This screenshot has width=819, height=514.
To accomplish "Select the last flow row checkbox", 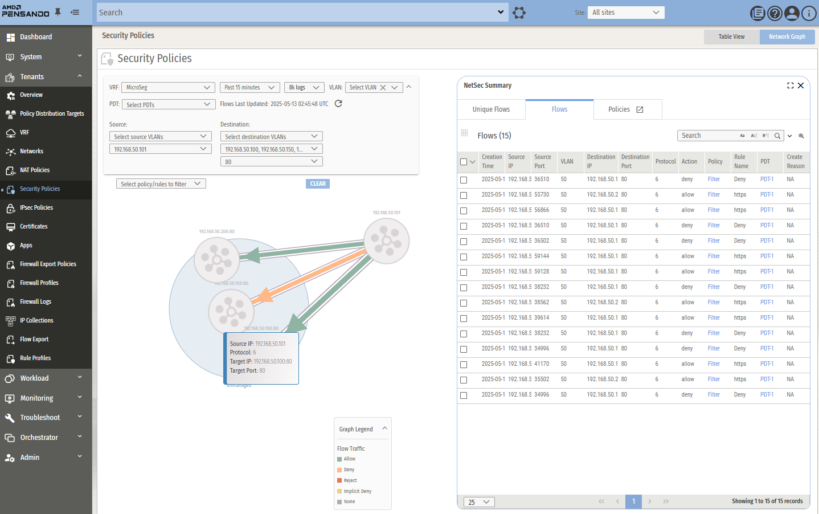I will pyautogui.click(x=464, y=395).
